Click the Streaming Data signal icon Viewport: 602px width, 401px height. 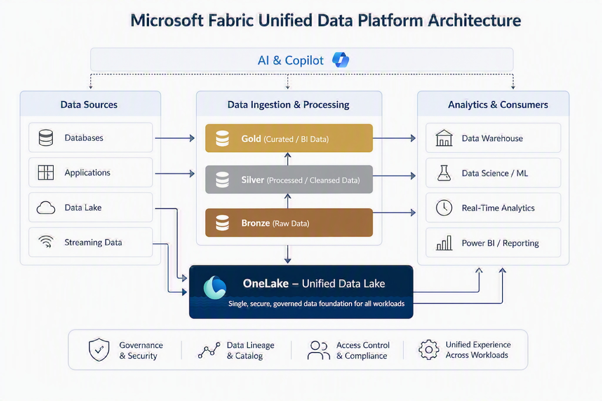pyautogui.click(x=46, y=242)
